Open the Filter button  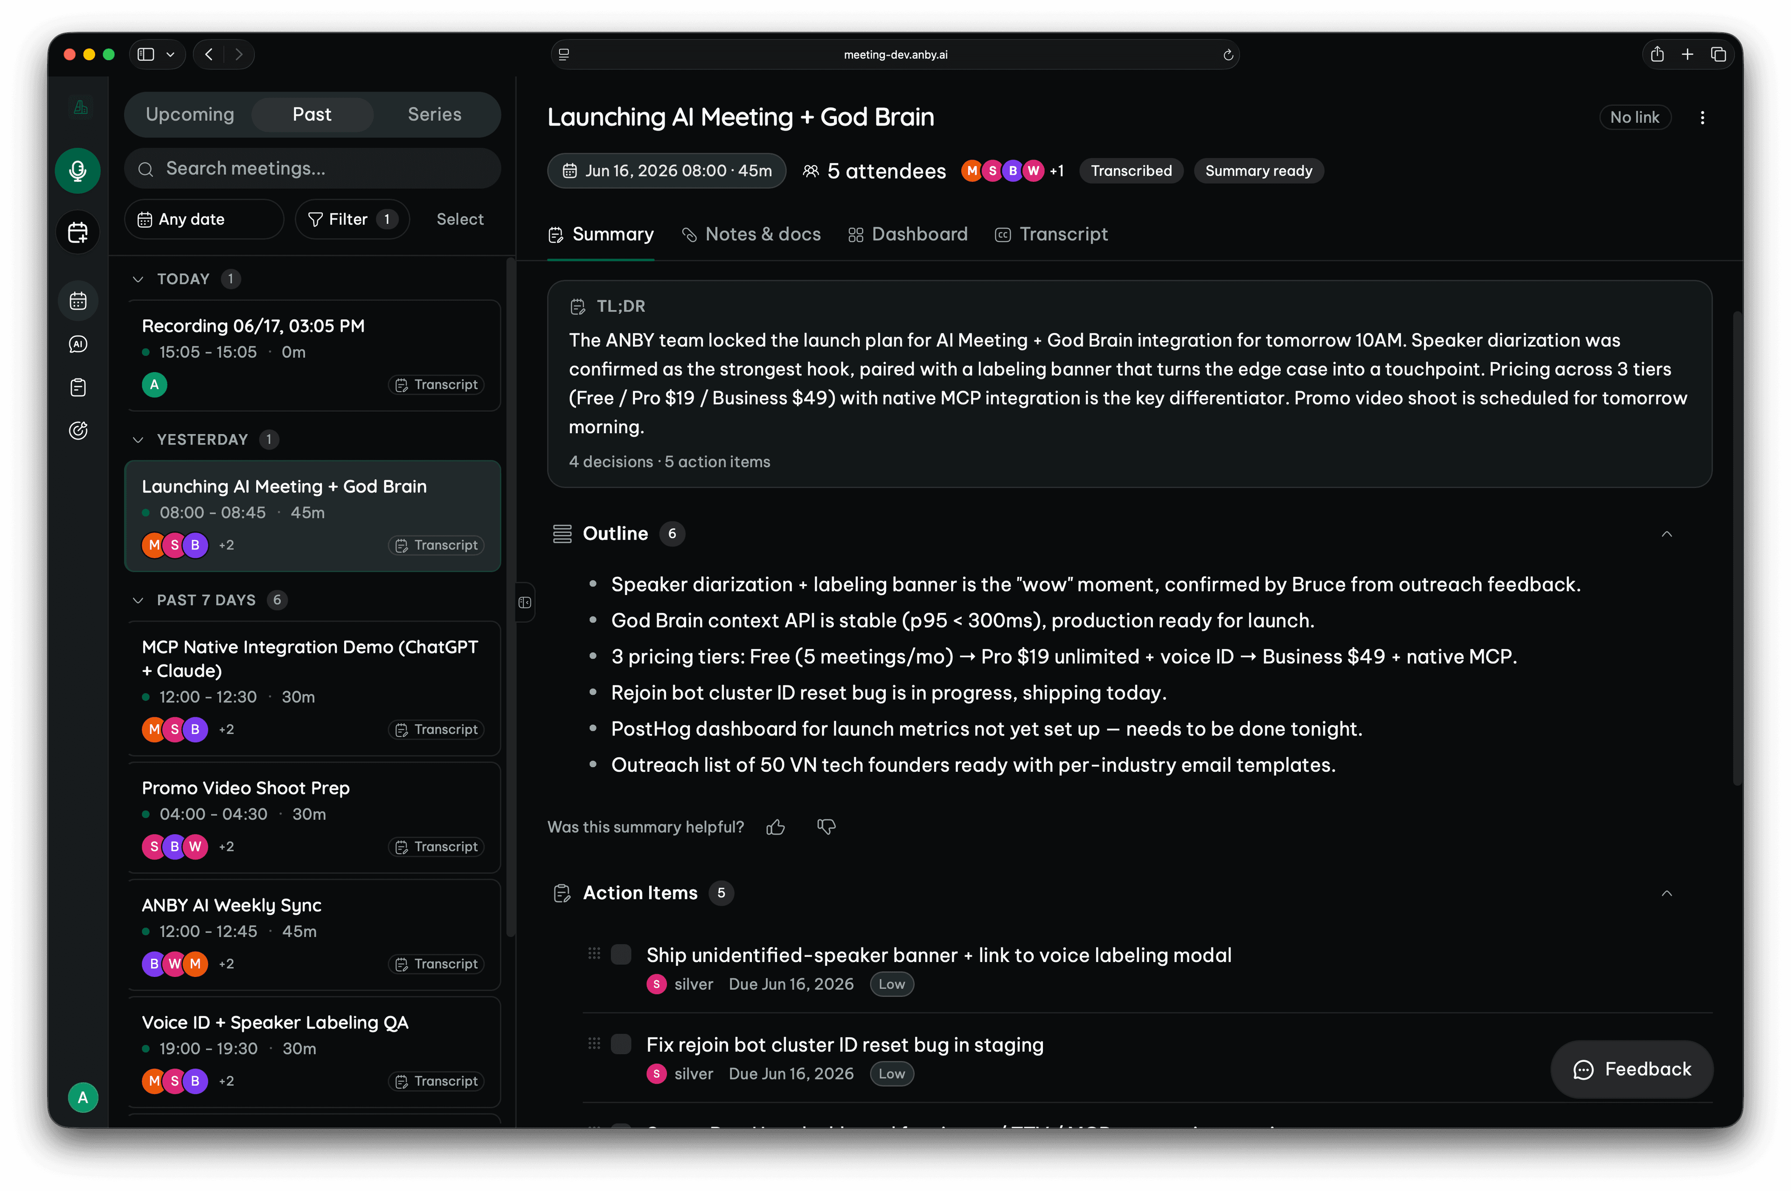[x=353, y=220]
